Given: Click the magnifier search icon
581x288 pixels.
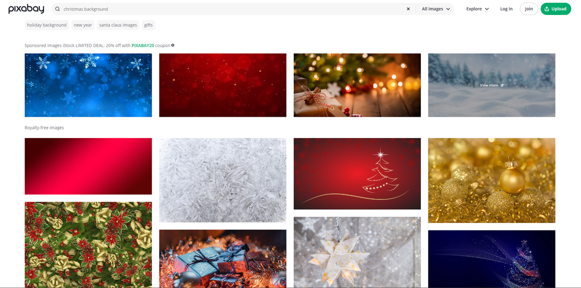Looking at the screenshot, I should [58, 9].
